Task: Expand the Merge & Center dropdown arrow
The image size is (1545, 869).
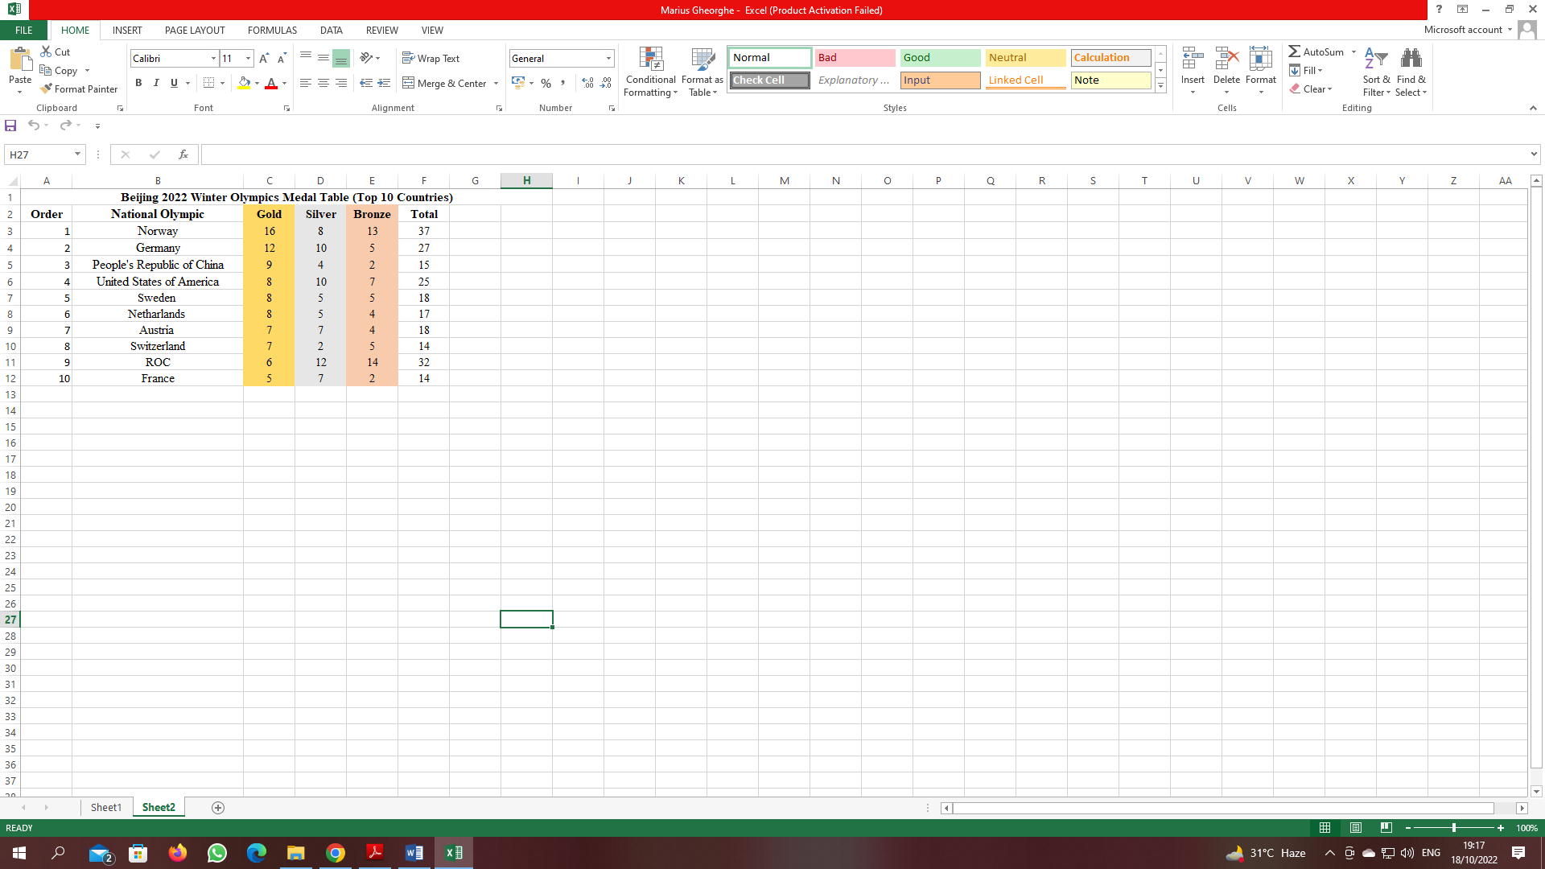Action: pyautogui.click(x=496, y=84)
